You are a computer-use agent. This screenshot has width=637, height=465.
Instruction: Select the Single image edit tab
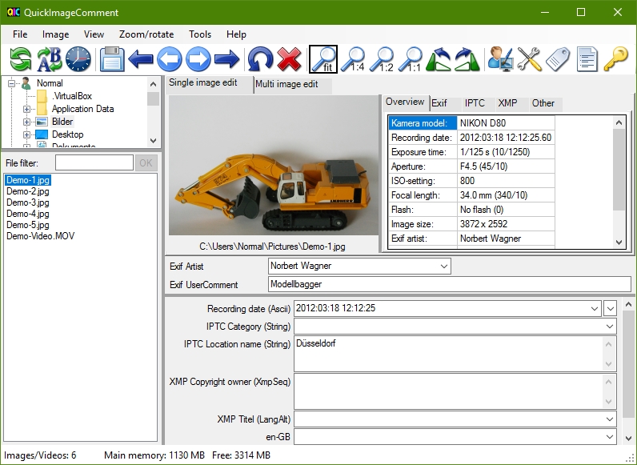(209, 84)
